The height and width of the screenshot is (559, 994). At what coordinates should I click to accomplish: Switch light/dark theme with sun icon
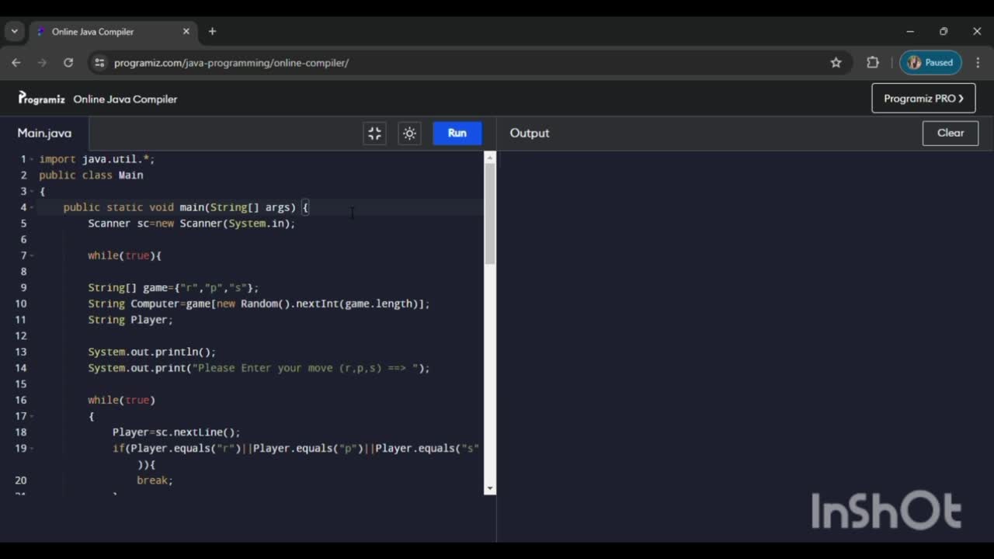(410, 134)
